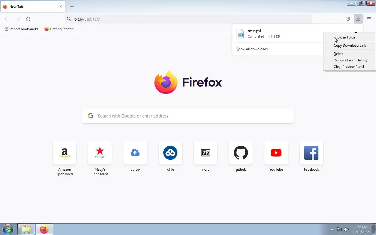This screenshot has height=235, width=376.
Task: Open the Firefox application menu (hamburger)
Action: pos(369,19)
